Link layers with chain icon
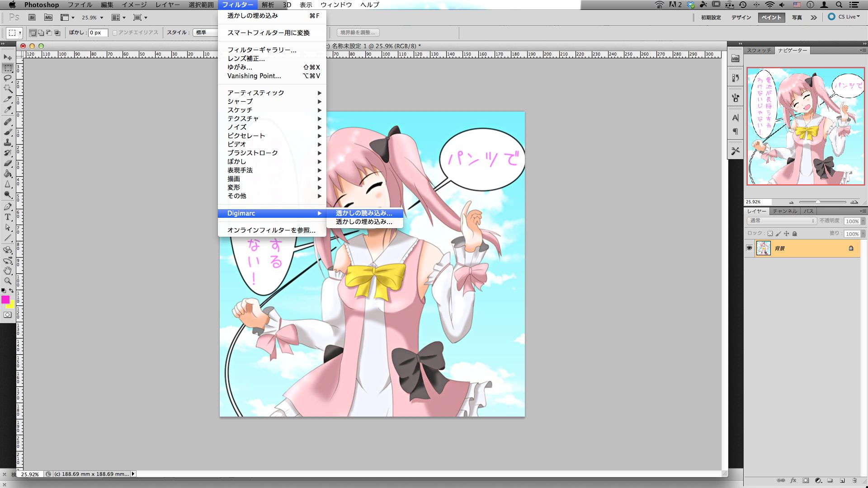The image size is (868, 488). pyautogui.click(x=781, y=480)
